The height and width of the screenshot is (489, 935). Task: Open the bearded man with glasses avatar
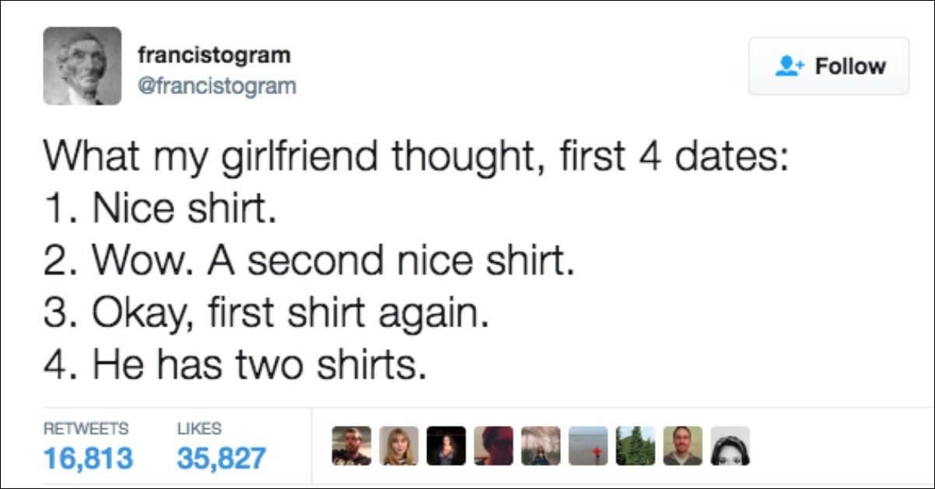[x=352, y=446]
